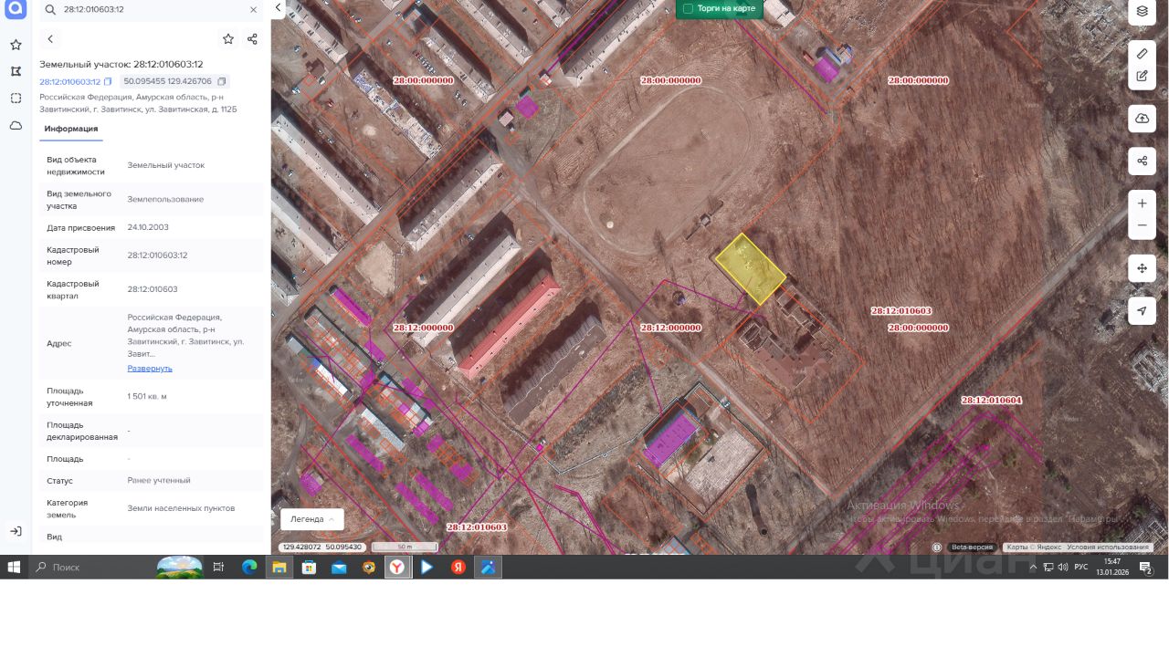Toggle the Торги на карте checkbox
Screen dimensions: 1169x657
point(689,8)
